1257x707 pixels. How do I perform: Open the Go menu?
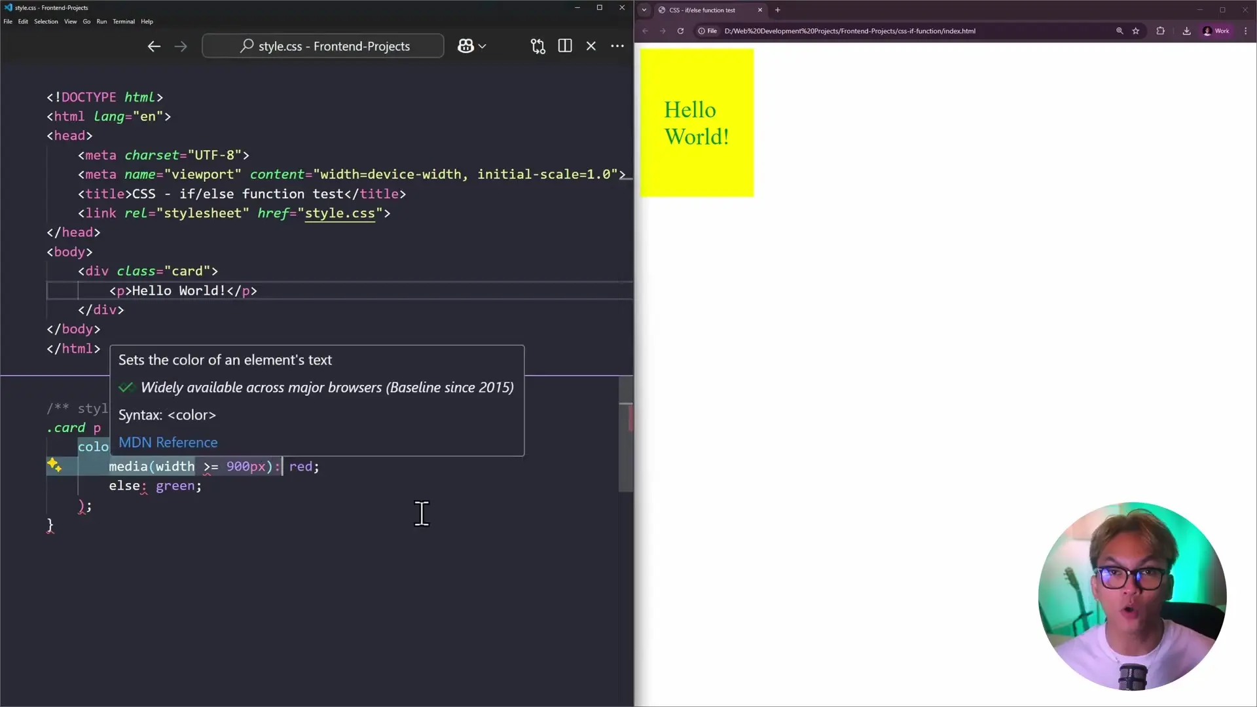(86, 22)
